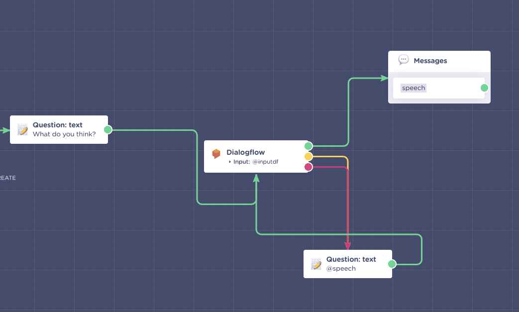Screen dimensions: 519x312
Task: Click the yellow fallback port on the Dialogflow block
Action: click(308, 156)
